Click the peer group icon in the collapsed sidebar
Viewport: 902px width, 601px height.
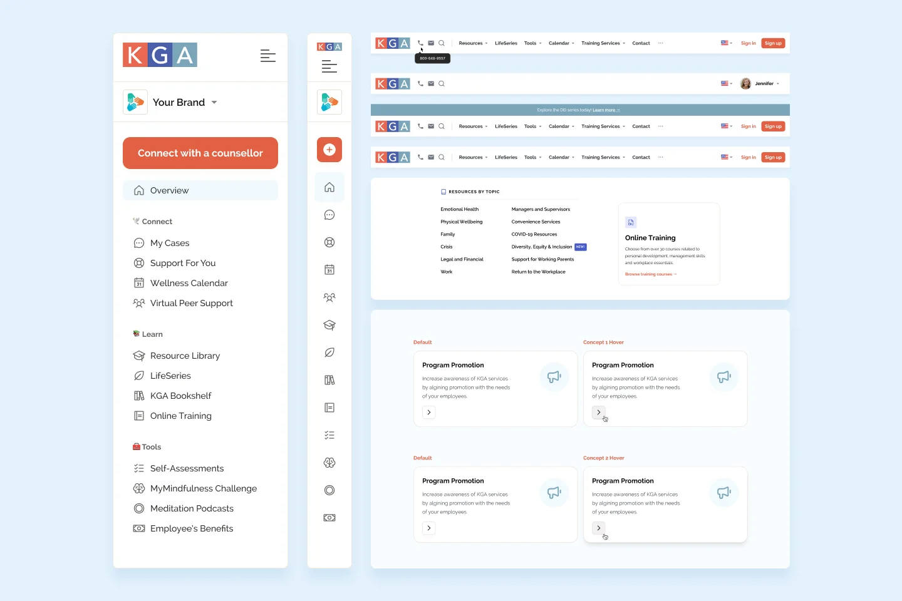(329, 297)
